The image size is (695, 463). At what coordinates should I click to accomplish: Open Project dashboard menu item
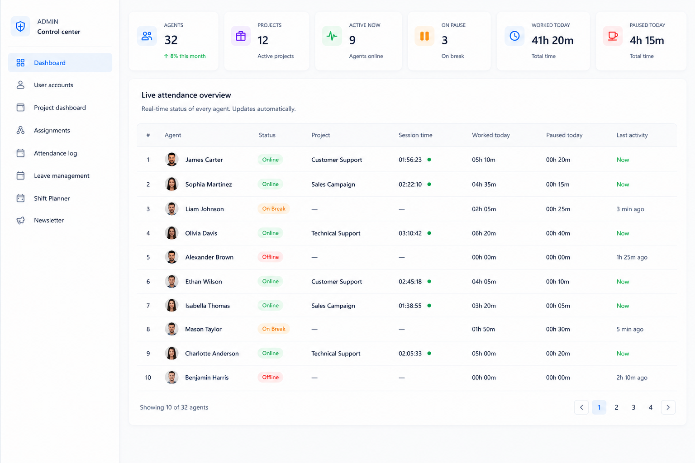[60, 108]
